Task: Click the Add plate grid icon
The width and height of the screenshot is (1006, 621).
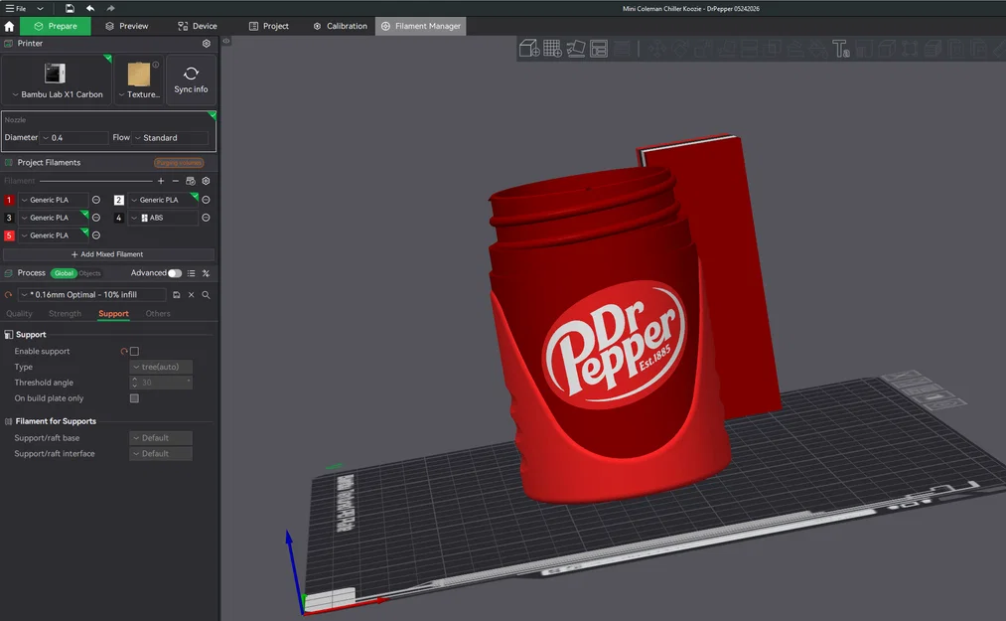Action: 552,48
